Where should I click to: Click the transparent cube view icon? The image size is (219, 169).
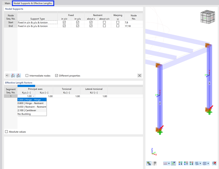tap(205, 163)
